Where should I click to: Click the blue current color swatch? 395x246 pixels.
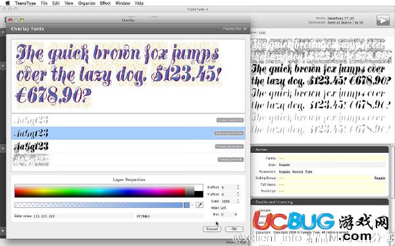click(x=187, y=205)
